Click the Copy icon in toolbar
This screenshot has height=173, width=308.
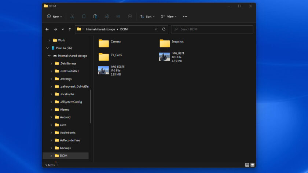tap(84, 16)
